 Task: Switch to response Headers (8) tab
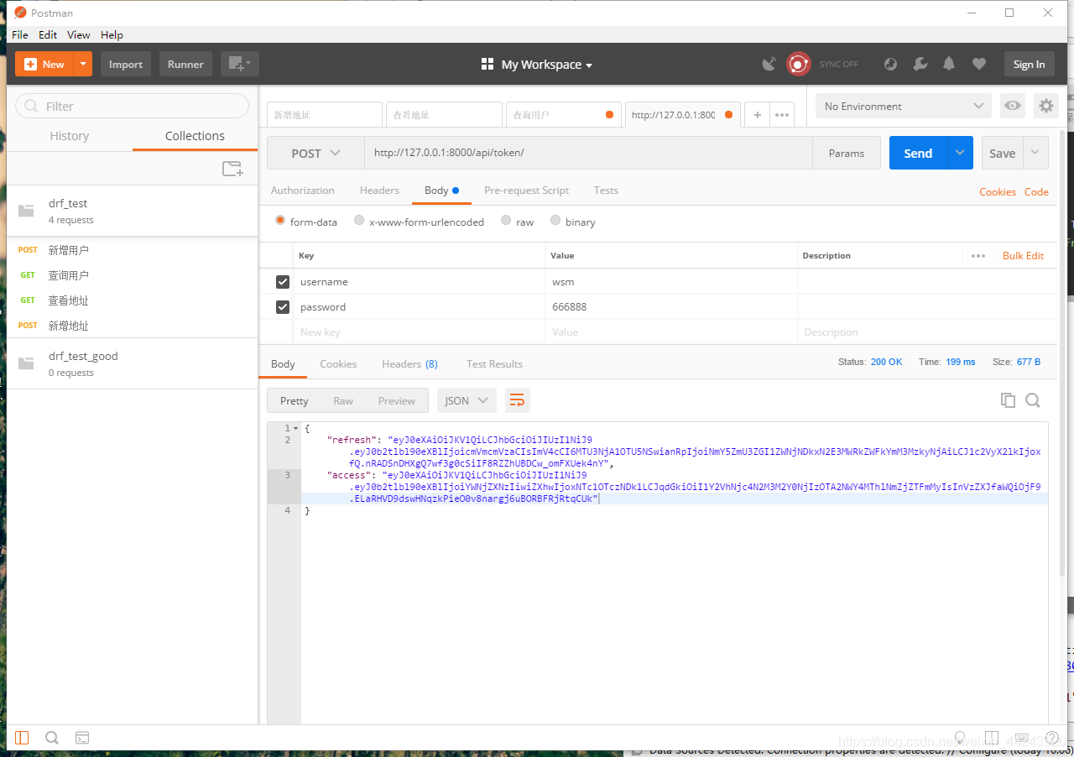click(409, 363)
